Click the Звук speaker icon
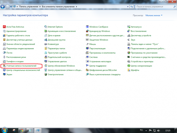 click(x=129, y=40)
